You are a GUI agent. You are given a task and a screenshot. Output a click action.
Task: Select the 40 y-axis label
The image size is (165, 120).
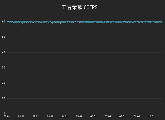[x=4, y=52]
